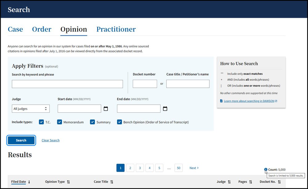Sort results by Judge column arrows
Image resolution: width=308 pixels, height=189 pixels.
[229, 182]
